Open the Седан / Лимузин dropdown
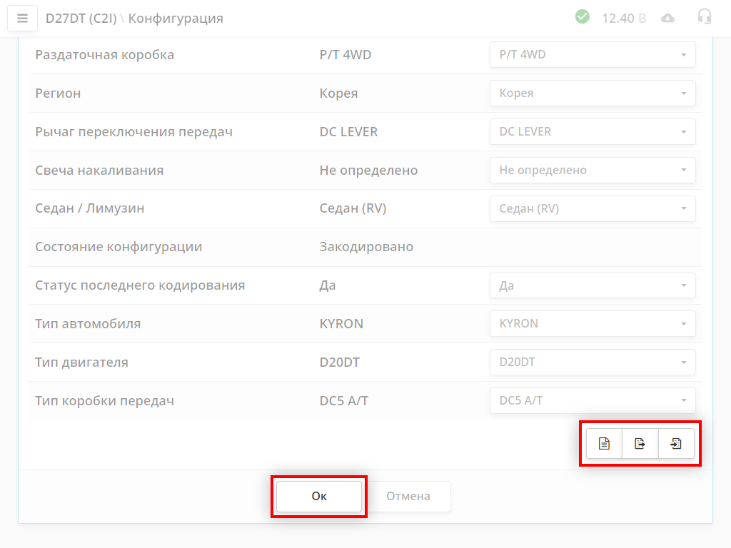The height and width of the screenshot is (548, 731). point(593,209)
